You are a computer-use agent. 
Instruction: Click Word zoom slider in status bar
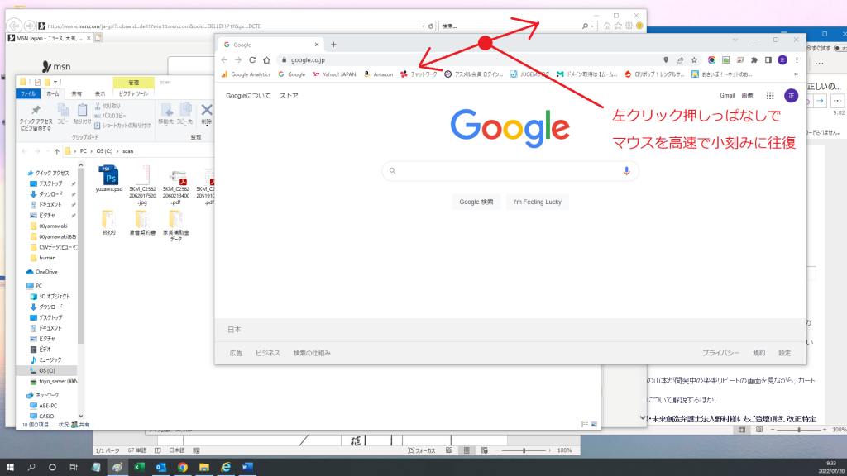(x=524, y=450)
